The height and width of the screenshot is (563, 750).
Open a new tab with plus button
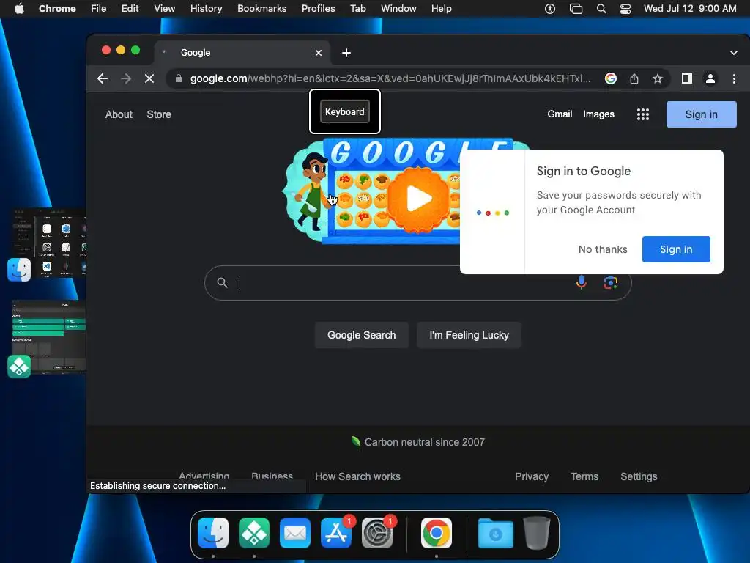tap(346, 53)
